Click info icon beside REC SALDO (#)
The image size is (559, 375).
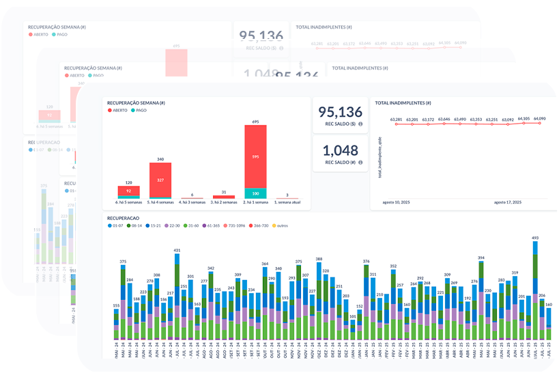360,163
